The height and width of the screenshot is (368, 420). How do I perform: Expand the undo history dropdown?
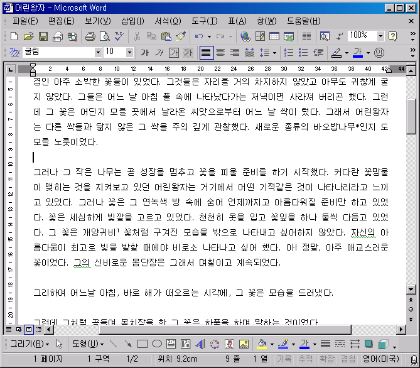pos(209,36)
